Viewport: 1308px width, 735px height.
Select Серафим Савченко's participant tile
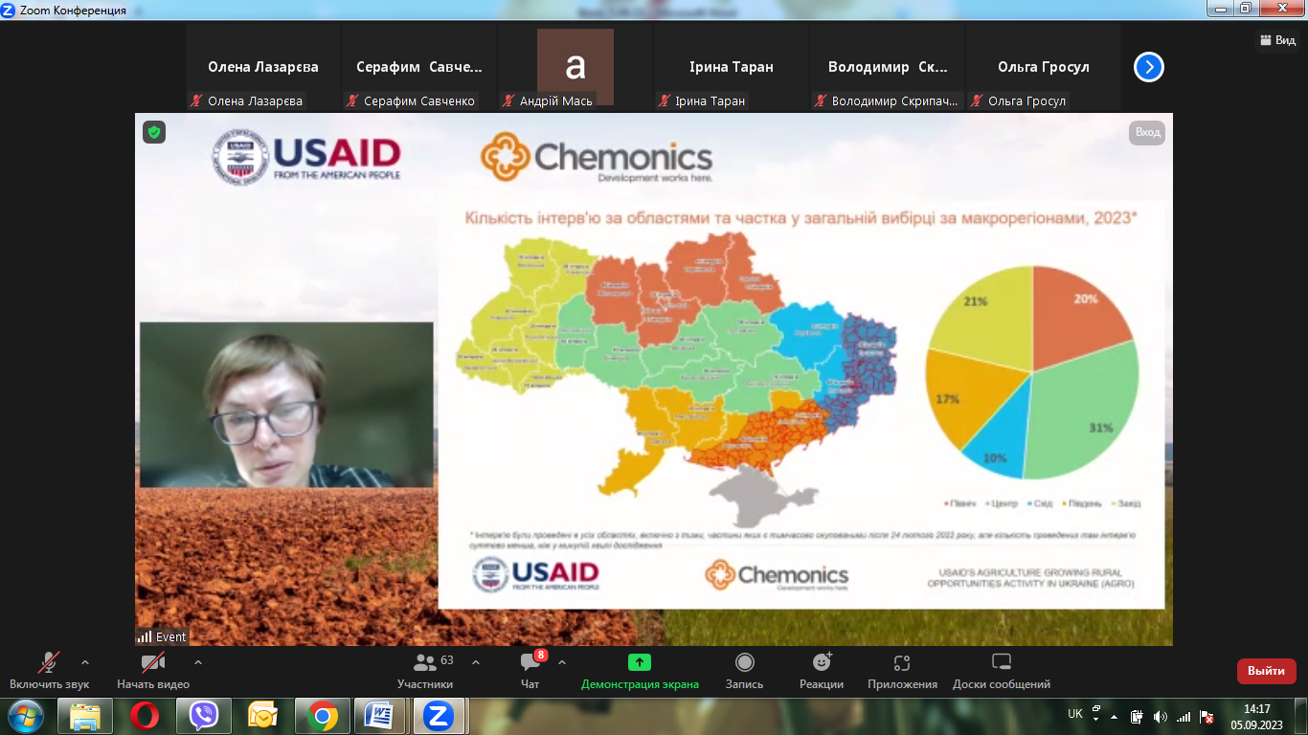(419, 68)
